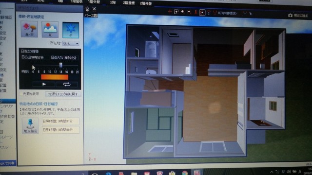312x175 pixels.
Task: Click the 日の出 sunrise time text
Action: click(x=33, y=57)
